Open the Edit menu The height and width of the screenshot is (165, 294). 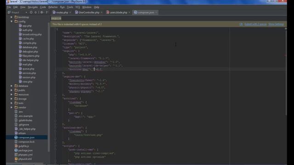coord(15,7)
